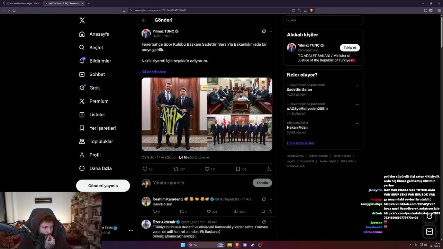Follow Yılmaz TUNÇ with Takip et
This screenshot has height=249, width=443.
click(x=350, y=48)
